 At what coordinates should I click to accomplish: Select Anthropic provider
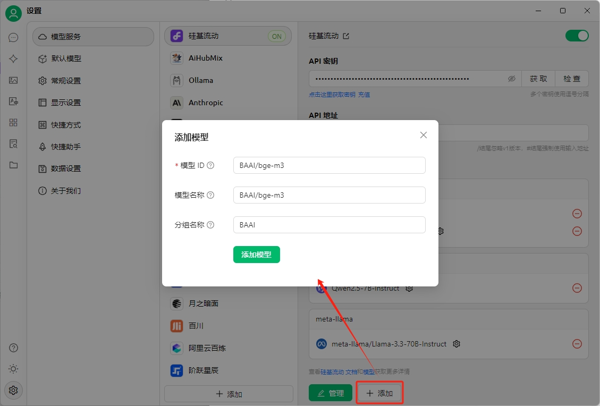point(228,103)
